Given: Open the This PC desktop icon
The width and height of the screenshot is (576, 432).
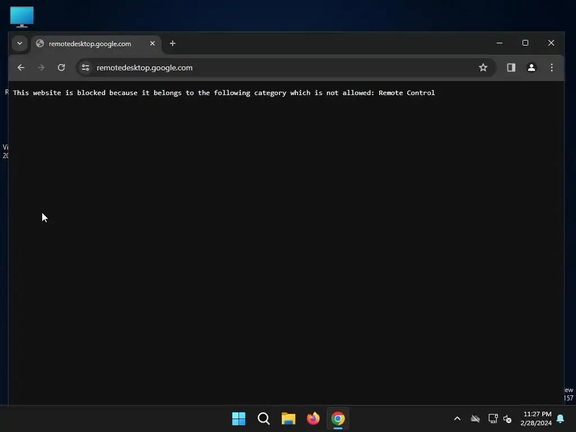Looking at the screenshot, I should (22, 17).
